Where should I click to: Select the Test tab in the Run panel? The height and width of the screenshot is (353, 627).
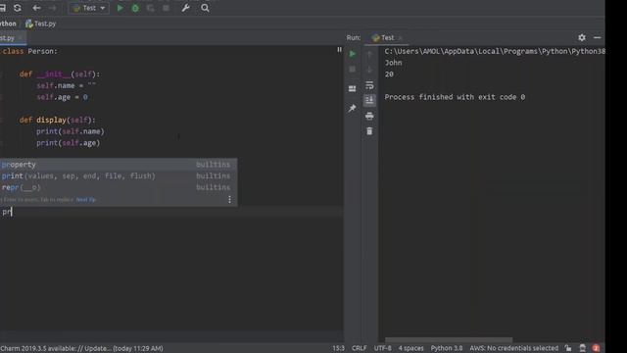[387, 37]
